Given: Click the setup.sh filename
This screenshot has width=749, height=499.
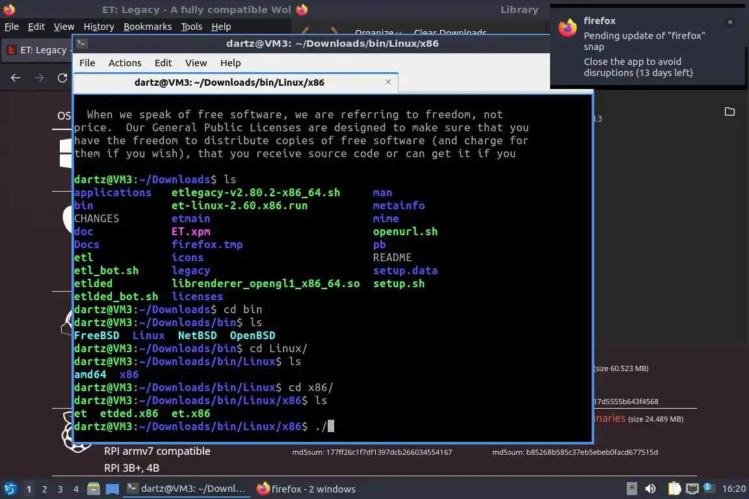Looking at the screenshot, I should pyautogui.click(x=399, y=283).
